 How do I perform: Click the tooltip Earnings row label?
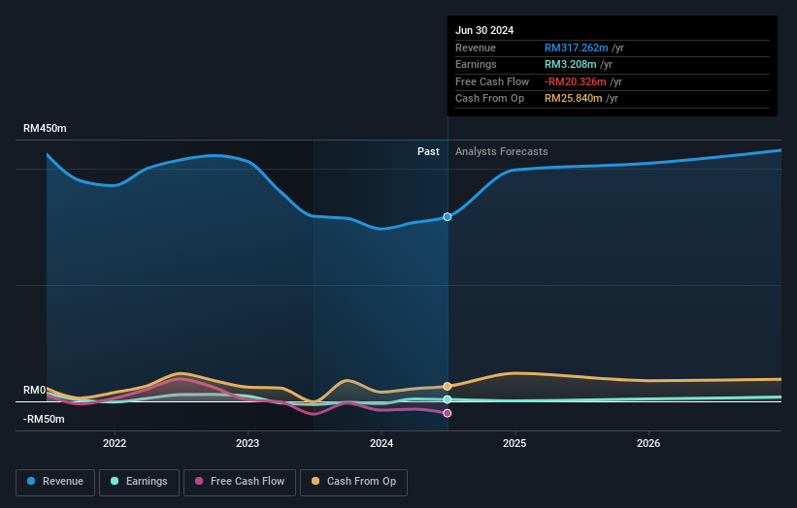point(476,64)
